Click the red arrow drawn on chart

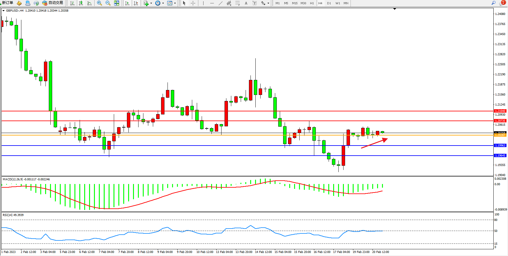click(374, 143)
